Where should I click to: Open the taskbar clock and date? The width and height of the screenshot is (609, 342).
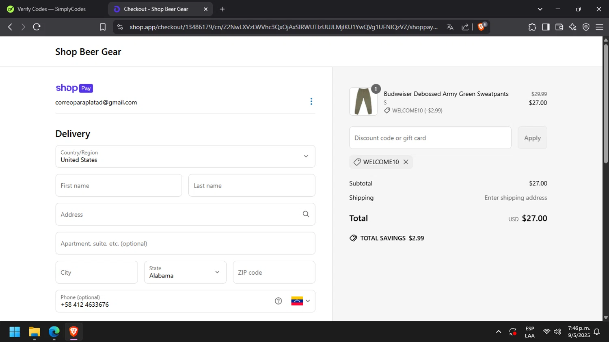coord(579,332)
